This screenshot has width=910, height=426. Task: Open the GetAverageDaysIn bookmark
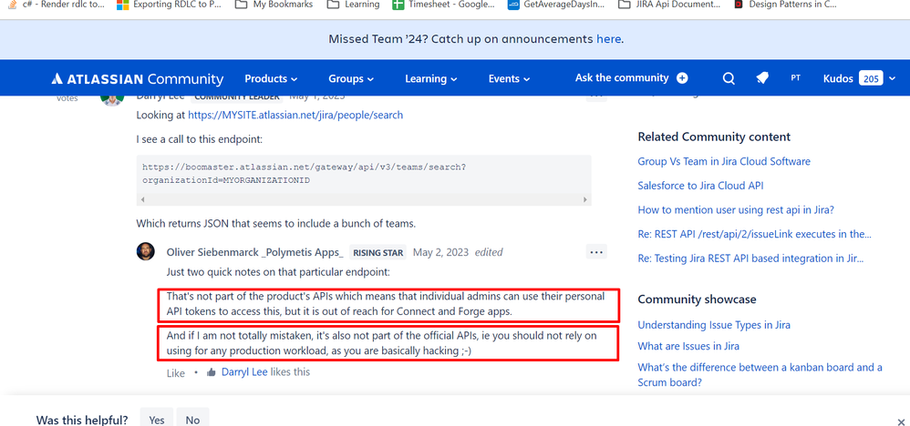555,5
